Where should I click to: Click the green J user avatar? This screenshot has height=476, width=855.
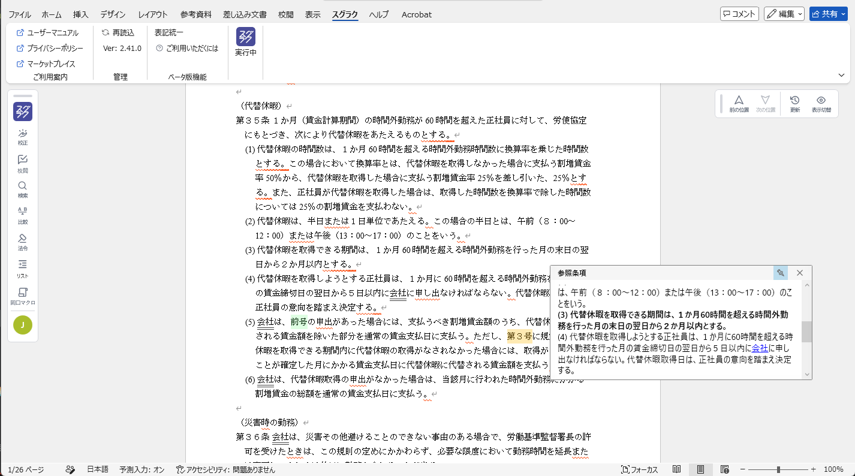pos(23,325)
